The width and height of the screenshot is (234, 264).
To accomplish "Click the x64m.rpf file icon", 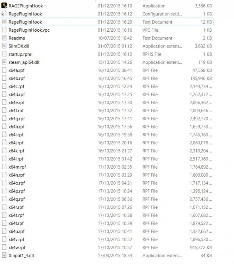I will (x=4, y=167).
